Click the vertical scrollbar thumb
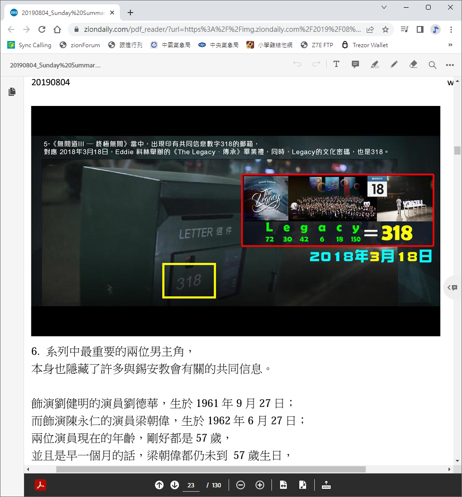The width and height of the screenshot is (462, 497). click(x=457, y=150)
